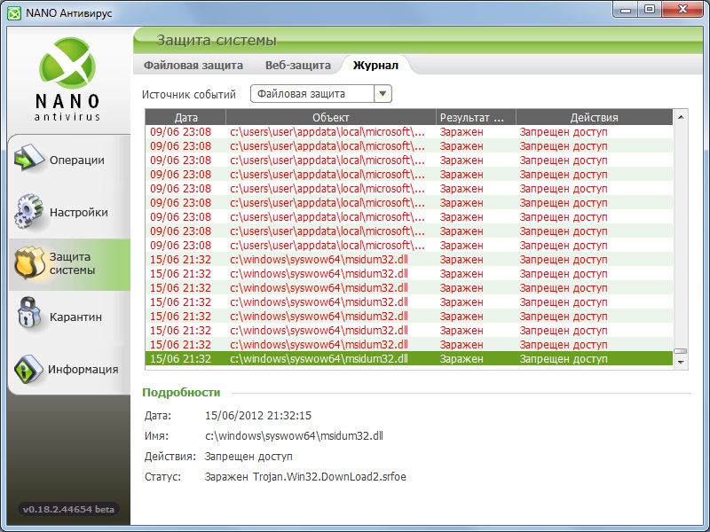This screenshot has width=710, height=532.
Task: Sort by Действия column header
Action: click(x=594, y=117)
